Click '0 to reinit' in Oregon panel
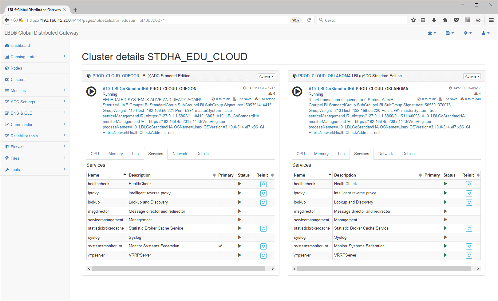The image size is (498, 301). point(221,99)
